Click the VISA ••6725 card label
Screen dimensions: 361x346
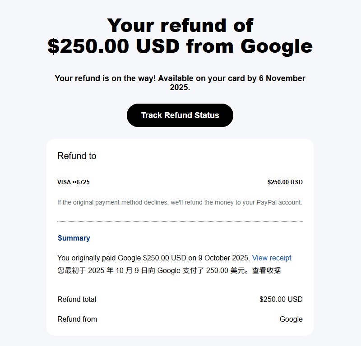[x=74, y=182]
